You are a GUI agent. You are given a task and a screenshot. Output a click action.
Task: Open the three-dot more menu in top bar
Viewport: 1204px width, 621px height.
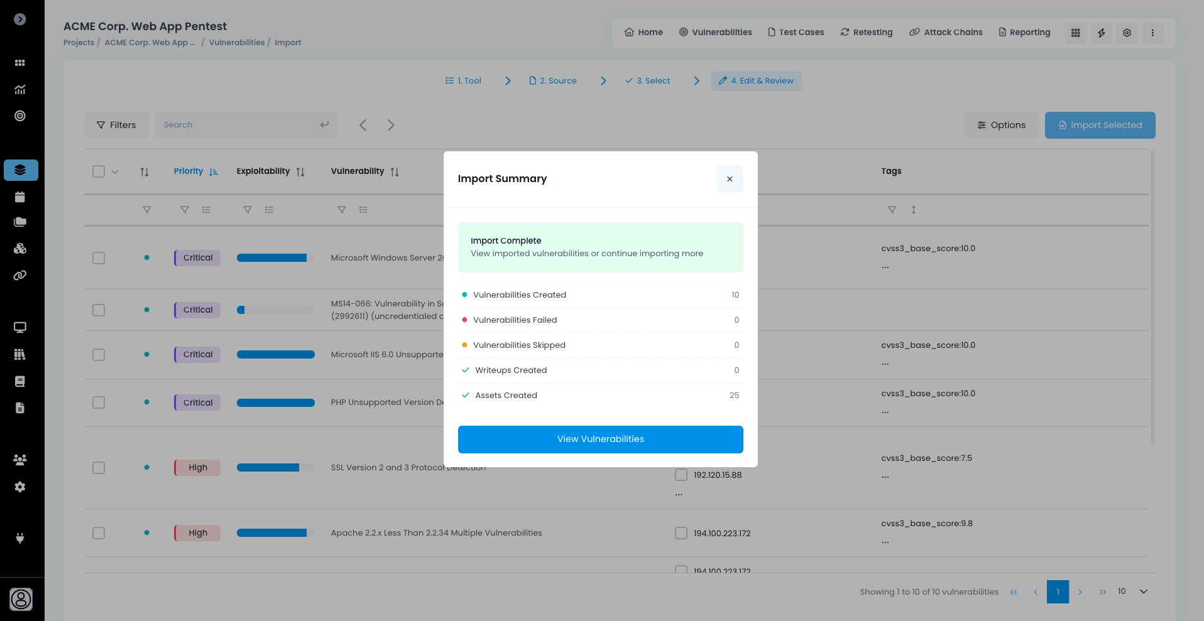[1152, 33]
